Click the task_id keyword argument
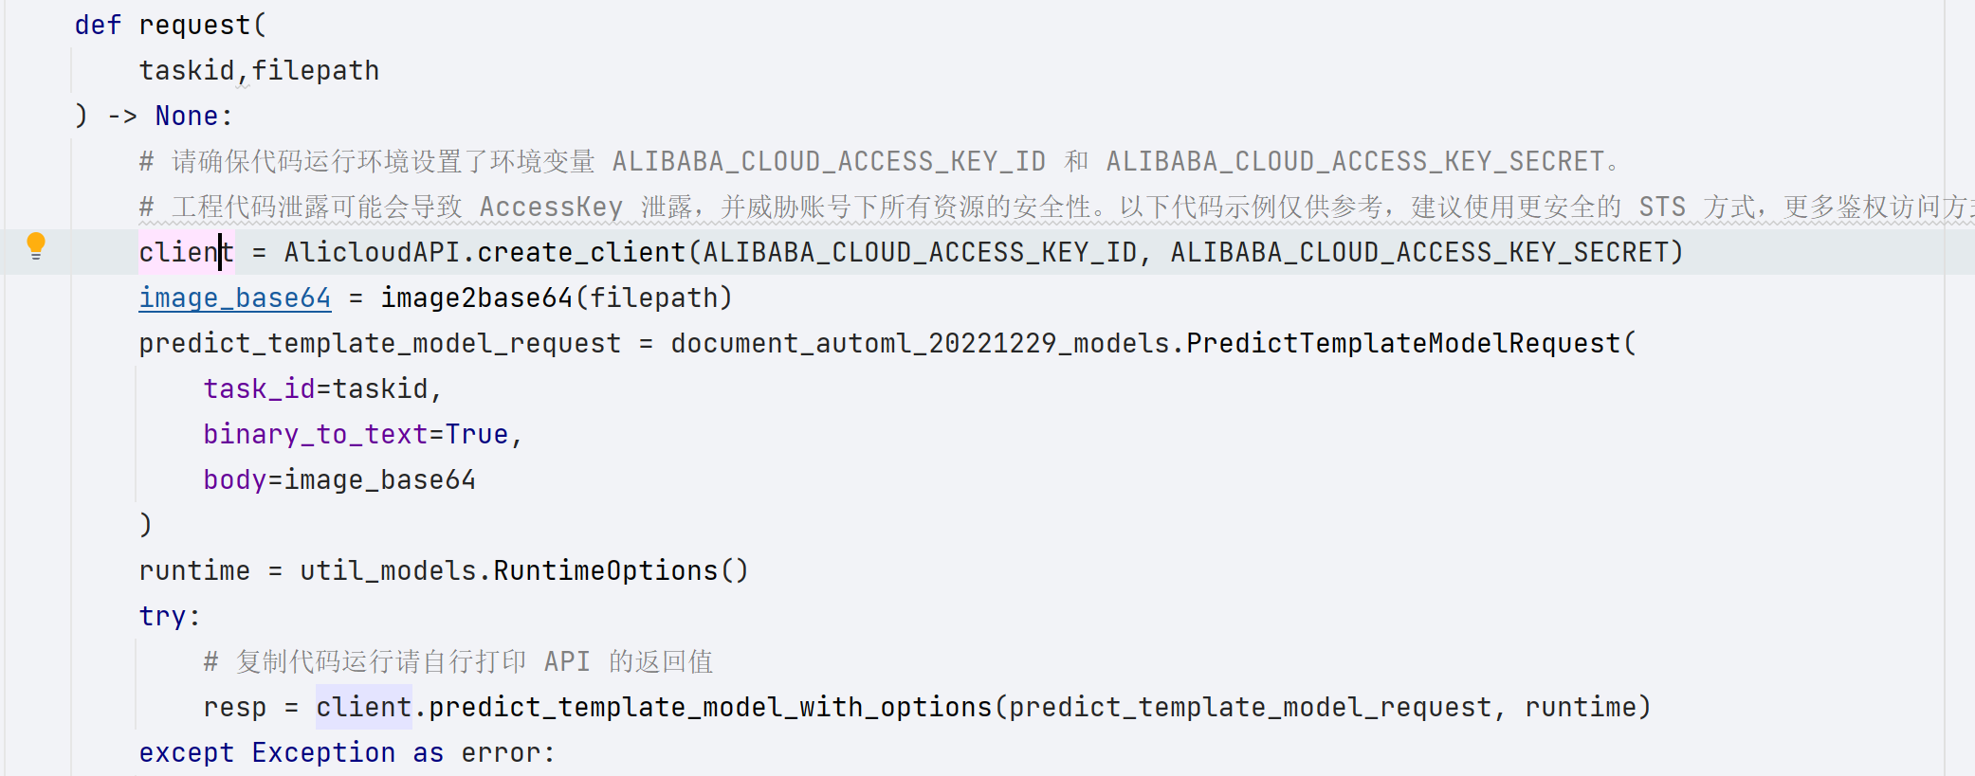The height and width of the screenshot is (776, 1975). pyautogui.click(x=259, y=389)
